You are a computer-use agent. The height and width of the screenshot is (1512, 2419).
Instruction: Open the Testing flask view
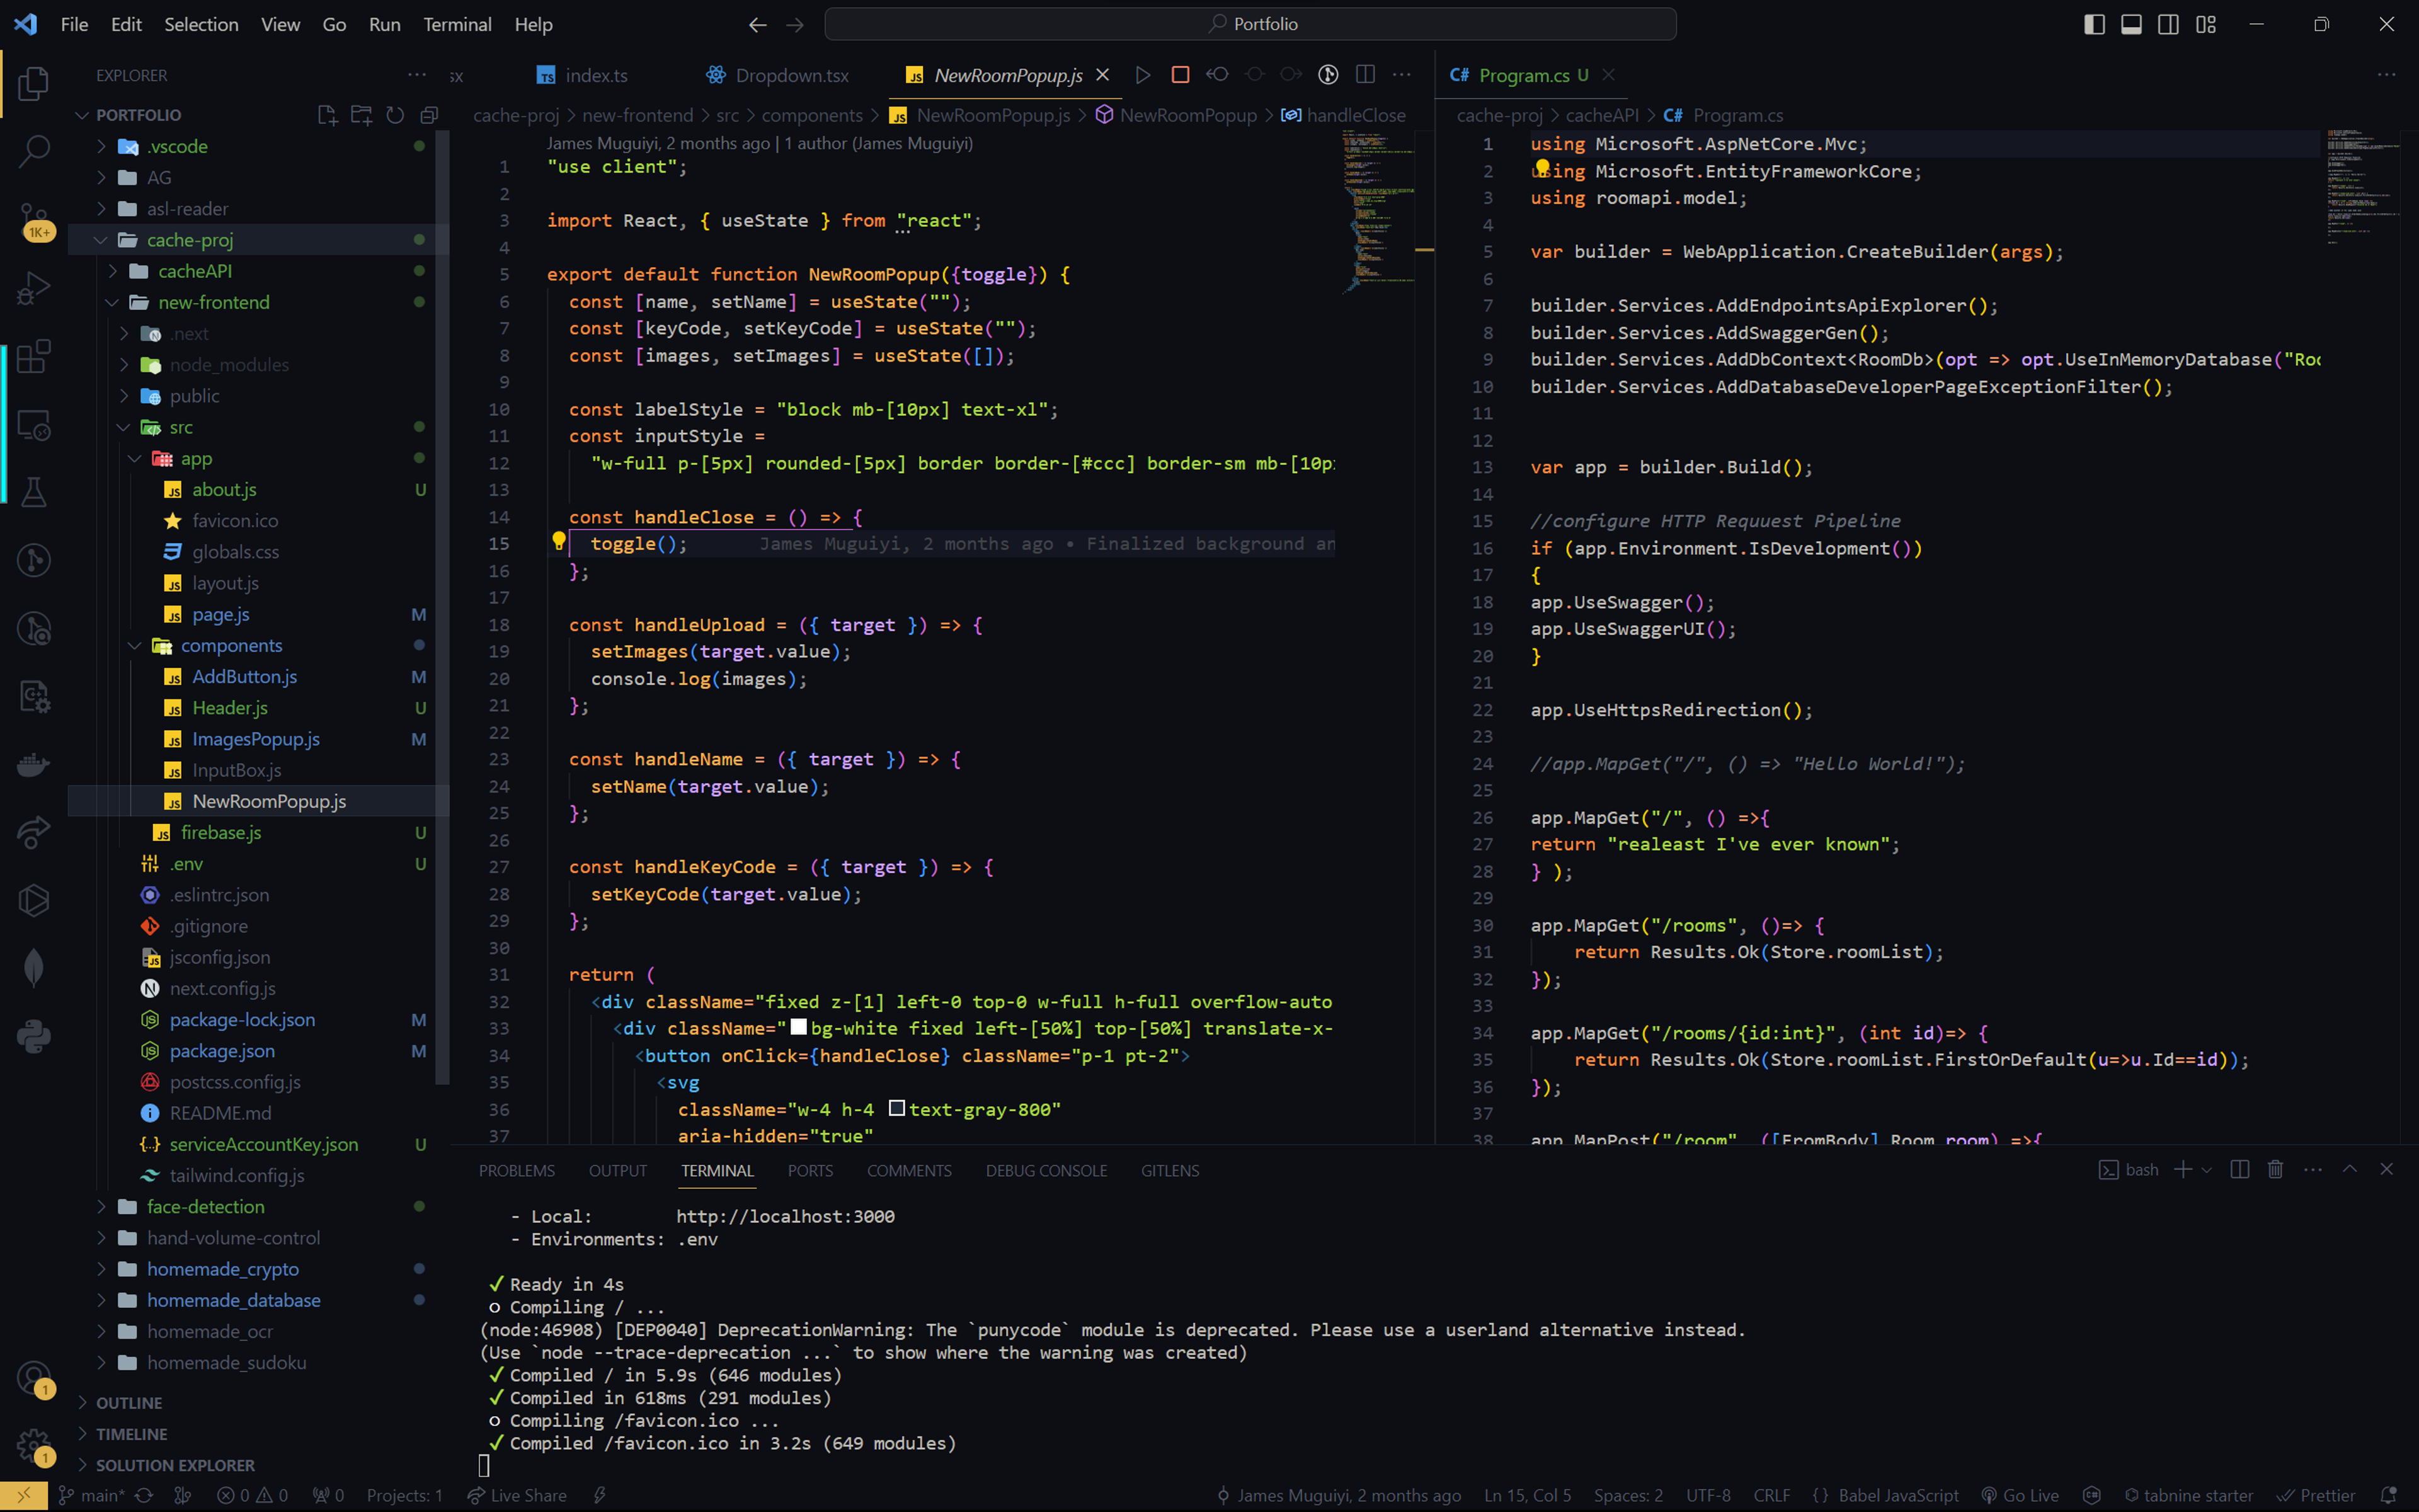(x=34, y=492)
